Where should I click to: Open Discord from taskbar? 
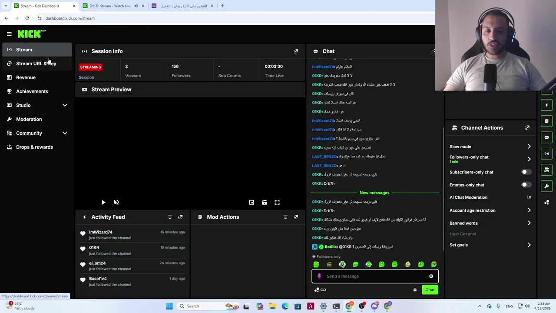point(374,306)
